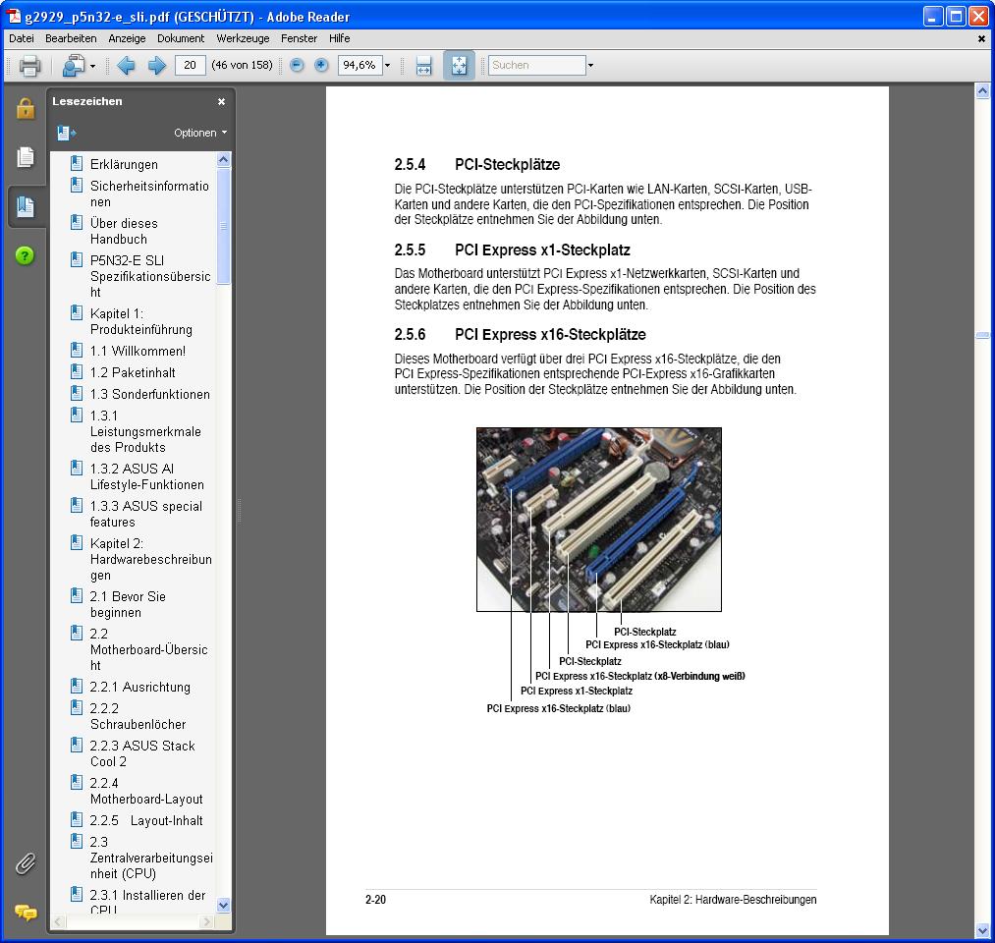This screenshot has width=995, height=943.
Task: Click the document vertical scrollbar thumb
Action: (982, 335)
